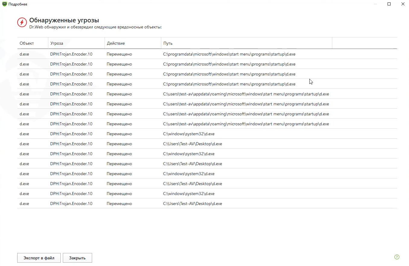Sort by the Угроза column header
The width and height of the screenshot is (409, 266).
pyautogui.click(x=57, y=43)
